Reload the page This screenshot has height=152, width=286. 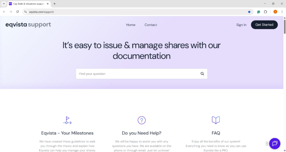click(x=18, y=12)
